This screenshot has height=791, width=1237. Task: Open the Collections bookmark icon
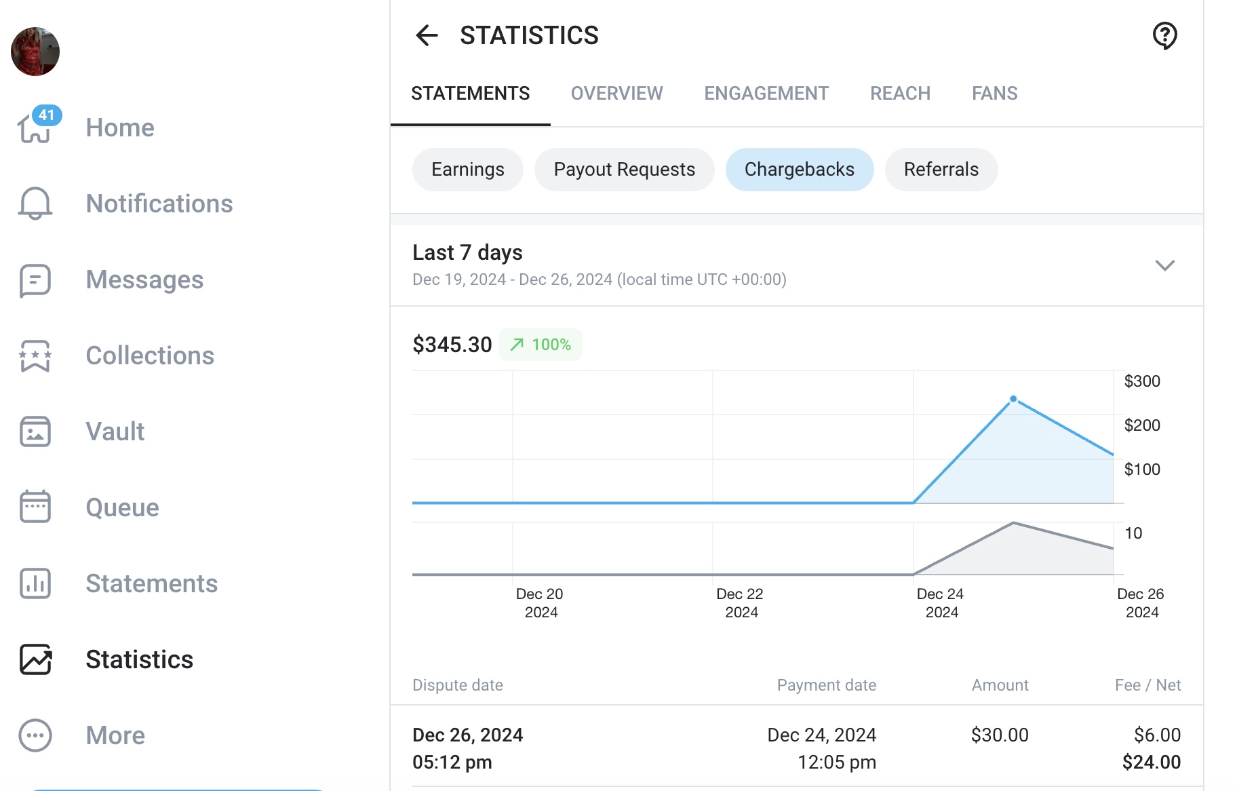pos(35,355)
